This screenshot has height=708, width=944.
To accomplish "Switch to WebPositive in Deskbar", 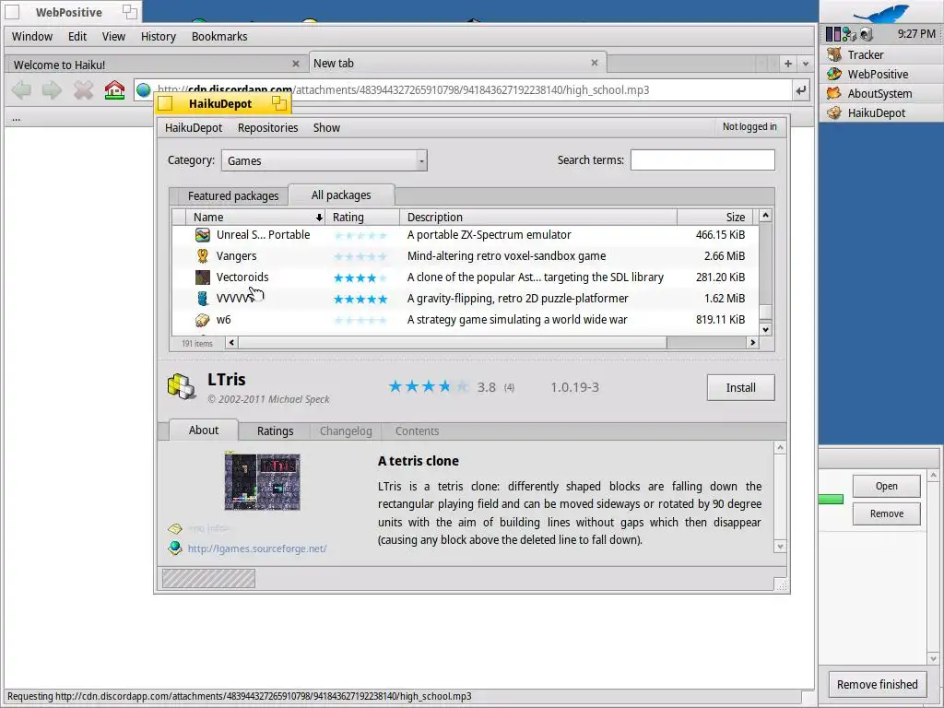I will [x=880, y=74].
